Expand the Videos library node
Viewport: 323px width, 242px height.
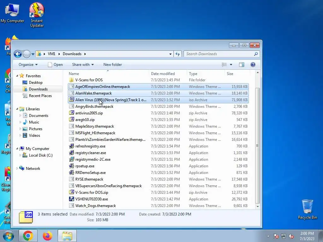(x=20, y=135)
